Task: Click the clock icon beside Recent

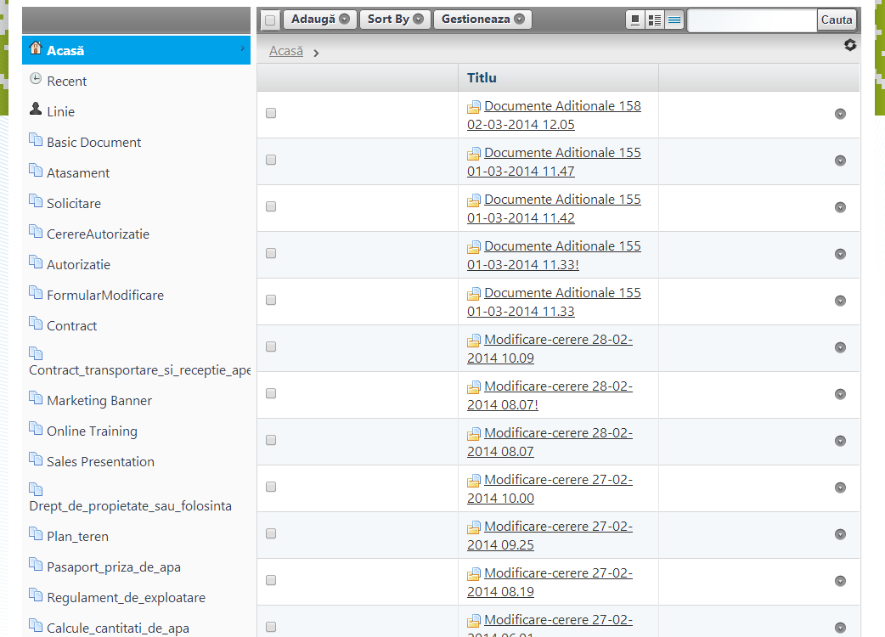Action: (36, 79)
